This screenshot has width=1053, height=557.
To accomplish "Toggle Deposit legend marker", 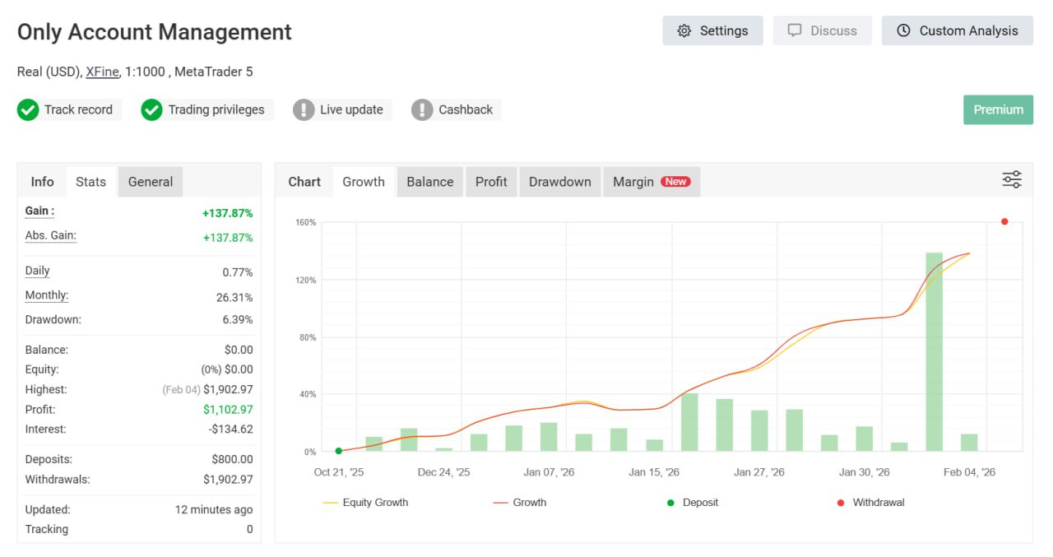I will point(692,503).
